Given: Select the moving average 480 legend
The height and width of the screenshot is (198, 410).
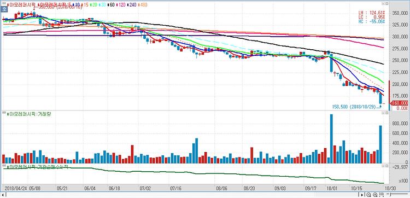Looking at the screenshot, I should [x=143, y=5].
